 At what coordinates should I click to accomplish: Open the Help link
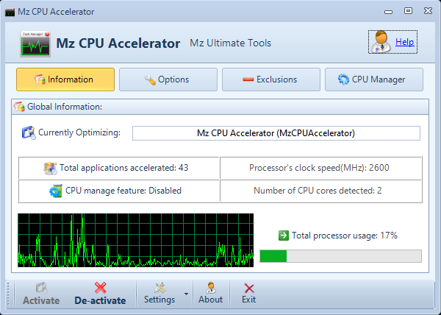click(x=405, y=42)
